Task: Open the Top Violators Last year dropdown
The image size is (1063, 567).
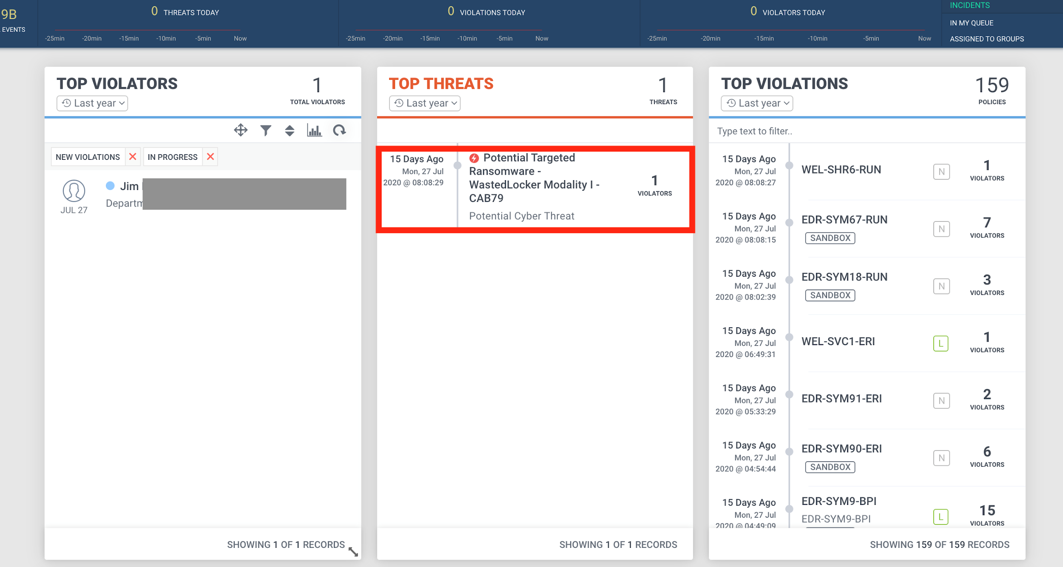Action: 92,103
